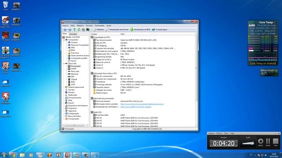Click the green Up arrow toolbar icon
This screenshot has height=158, width=282.
click(74, 29)
